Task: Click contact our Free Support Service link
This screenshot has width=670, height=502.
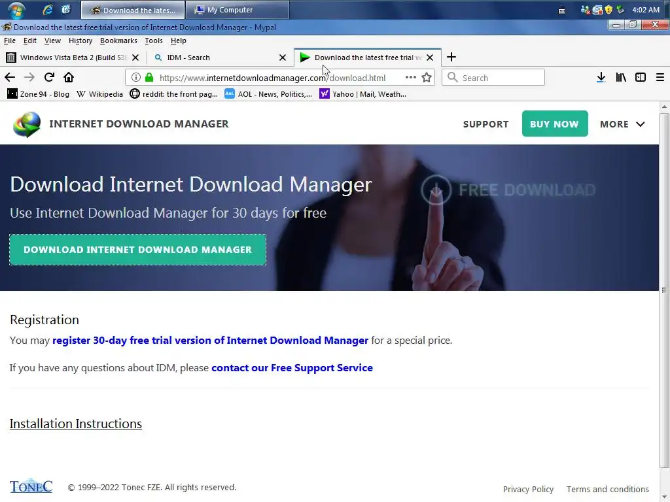Action: coord(292,367)
